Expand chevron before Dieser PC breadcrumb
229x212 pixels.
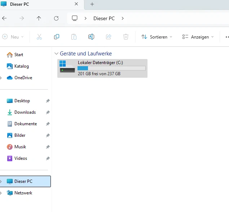[85, 18]
